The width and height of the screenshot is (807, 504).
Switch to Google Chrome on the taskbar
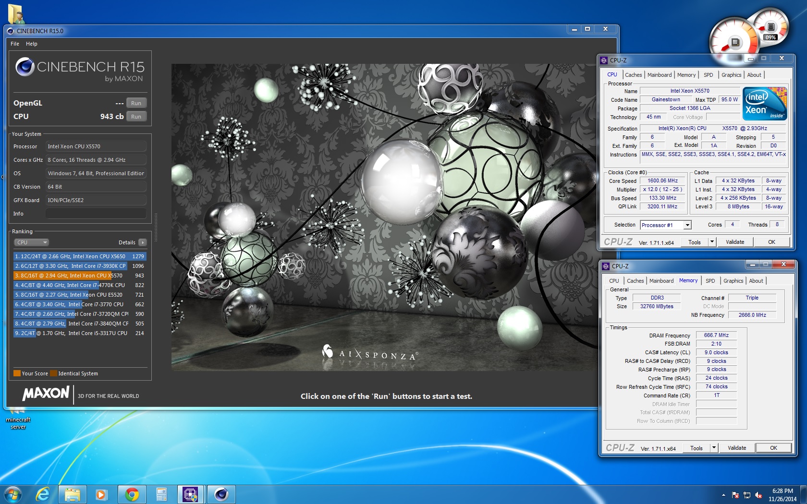click(x=132, y=494)
